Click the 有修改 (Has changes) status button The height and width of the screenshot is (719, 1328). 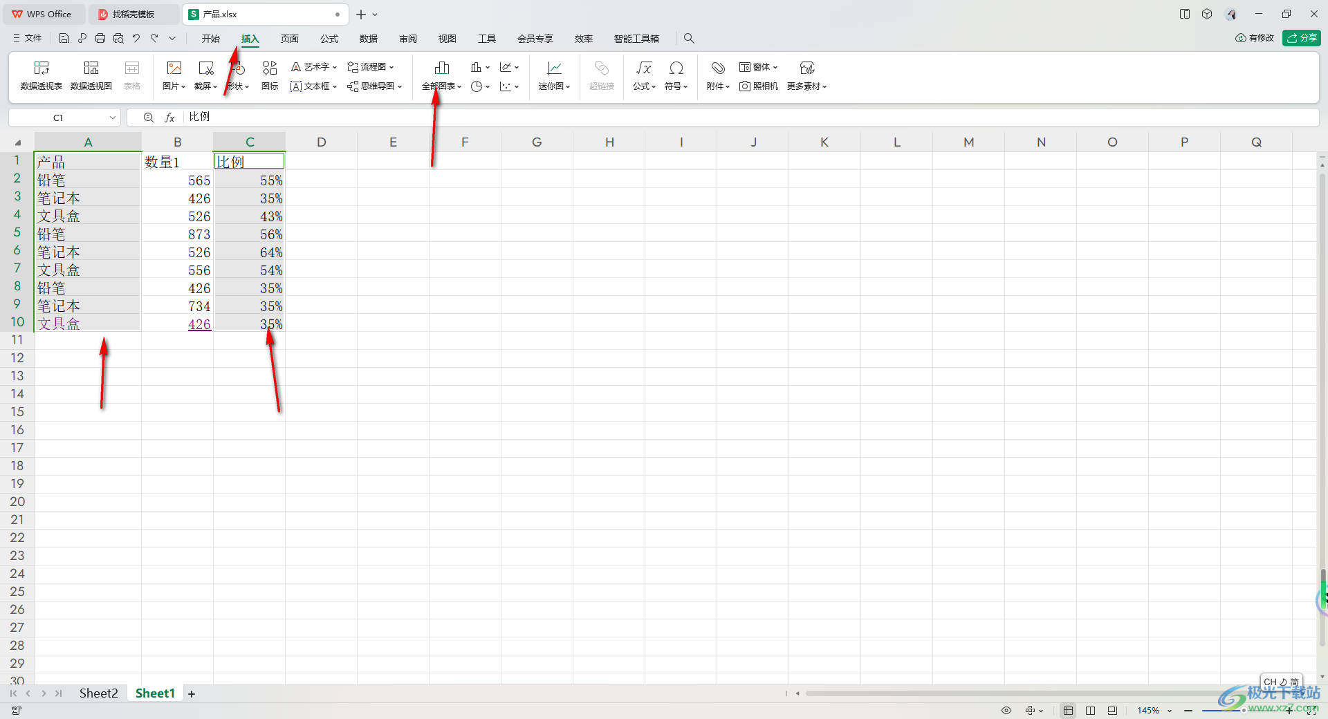coord(1255,38)
